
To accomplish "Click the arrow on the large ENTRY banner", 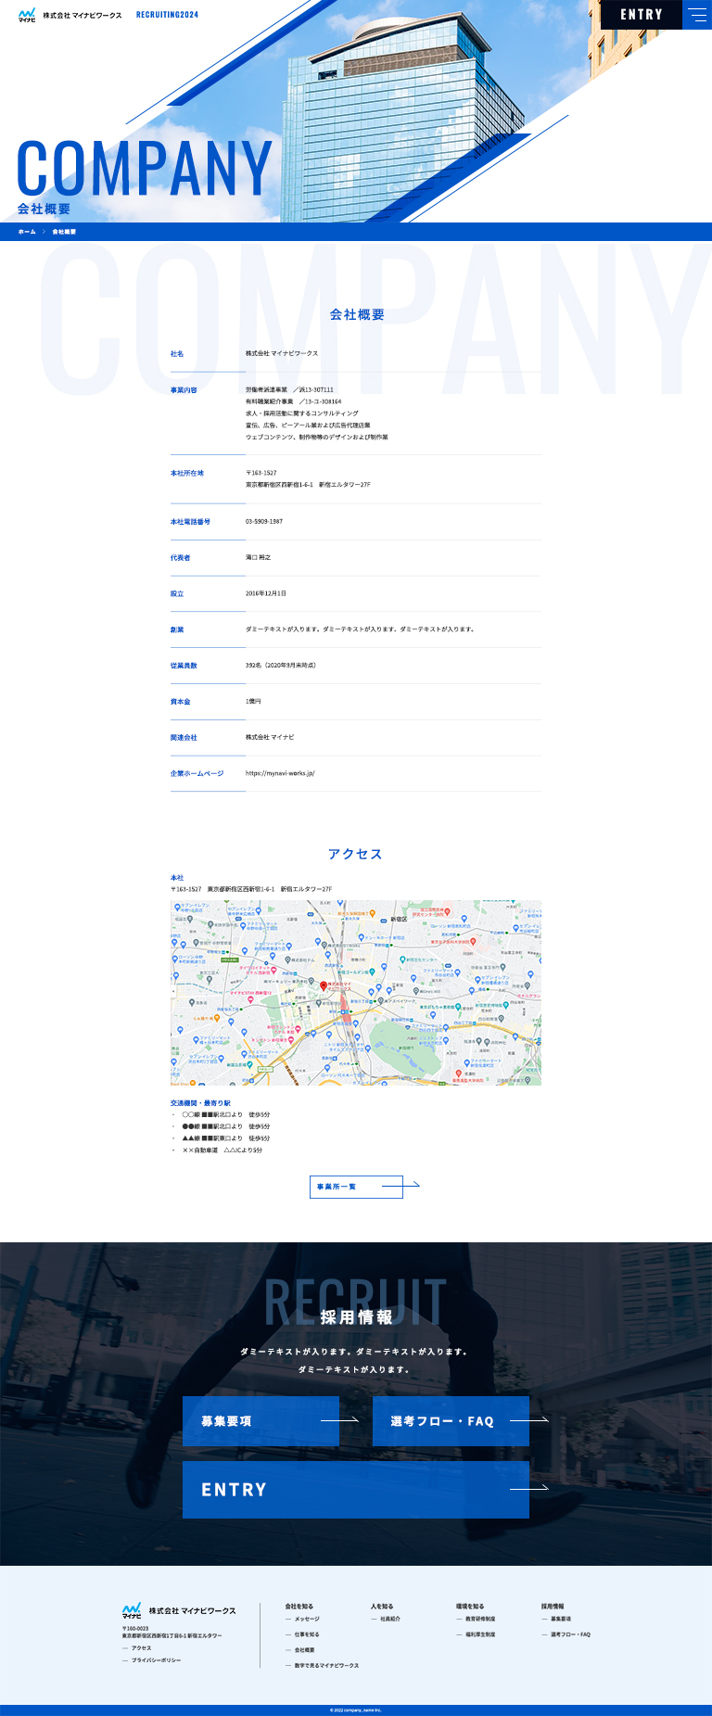I will [x=529, y=1489].
